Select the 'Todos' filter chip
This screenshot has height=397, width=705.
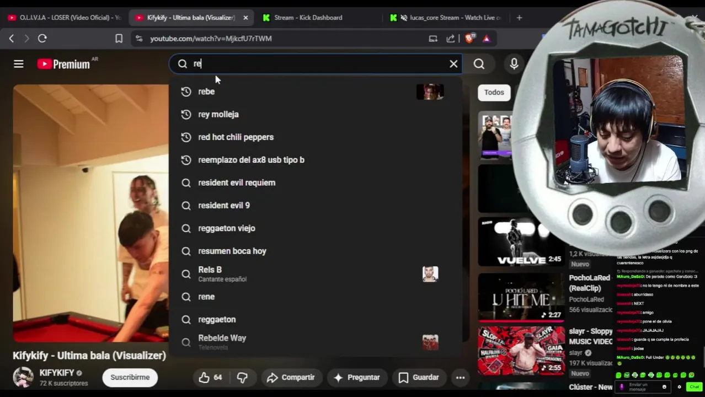(494, 92)
